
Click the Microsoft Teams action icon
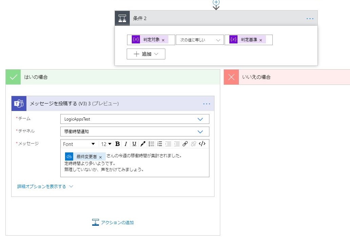19,103
